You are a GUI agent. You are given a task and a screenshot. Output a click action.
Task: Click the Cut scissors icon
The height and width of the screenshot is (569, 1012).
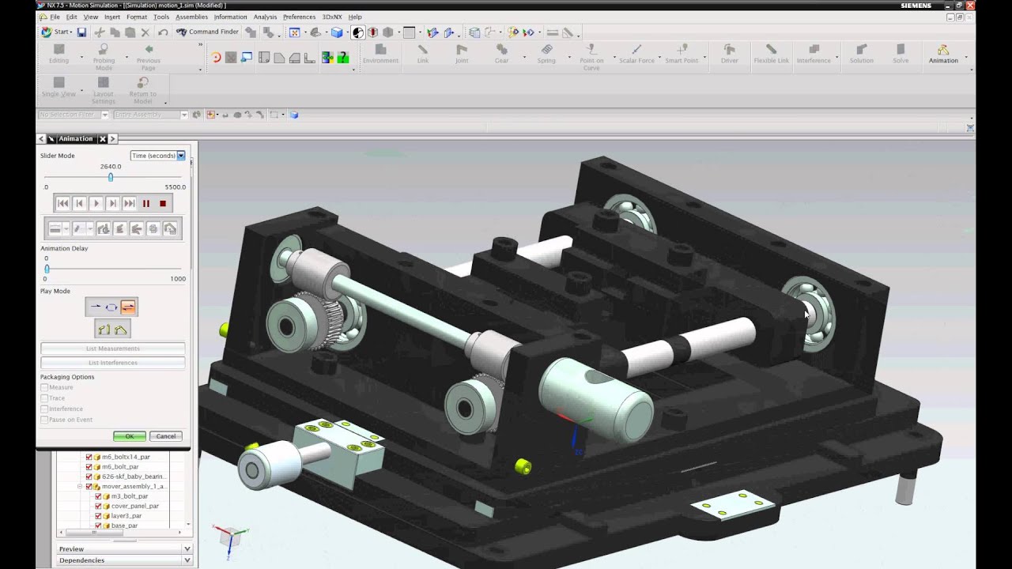pos(99,32)
